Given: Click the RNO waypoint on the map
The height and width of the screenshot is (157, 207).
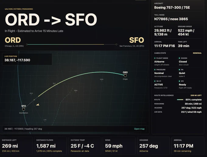Looking at the screenshot, I should (31, 93).
